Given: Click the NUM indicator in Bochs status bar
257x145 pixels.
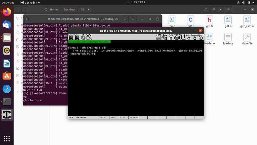Looking at the screenshot, I should (x=105, y=117).
